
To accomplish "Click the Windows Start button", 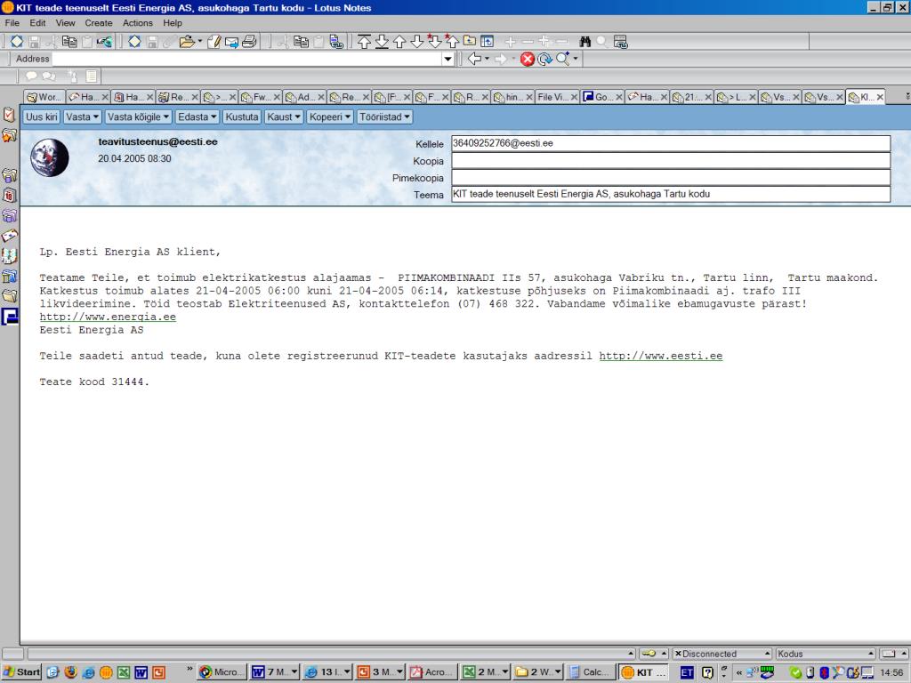I will click(21, 672).
